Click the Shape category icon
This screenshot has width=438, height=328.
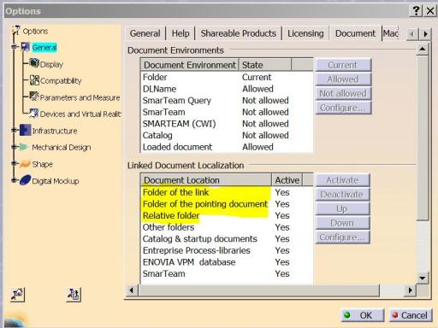point(25,164)
